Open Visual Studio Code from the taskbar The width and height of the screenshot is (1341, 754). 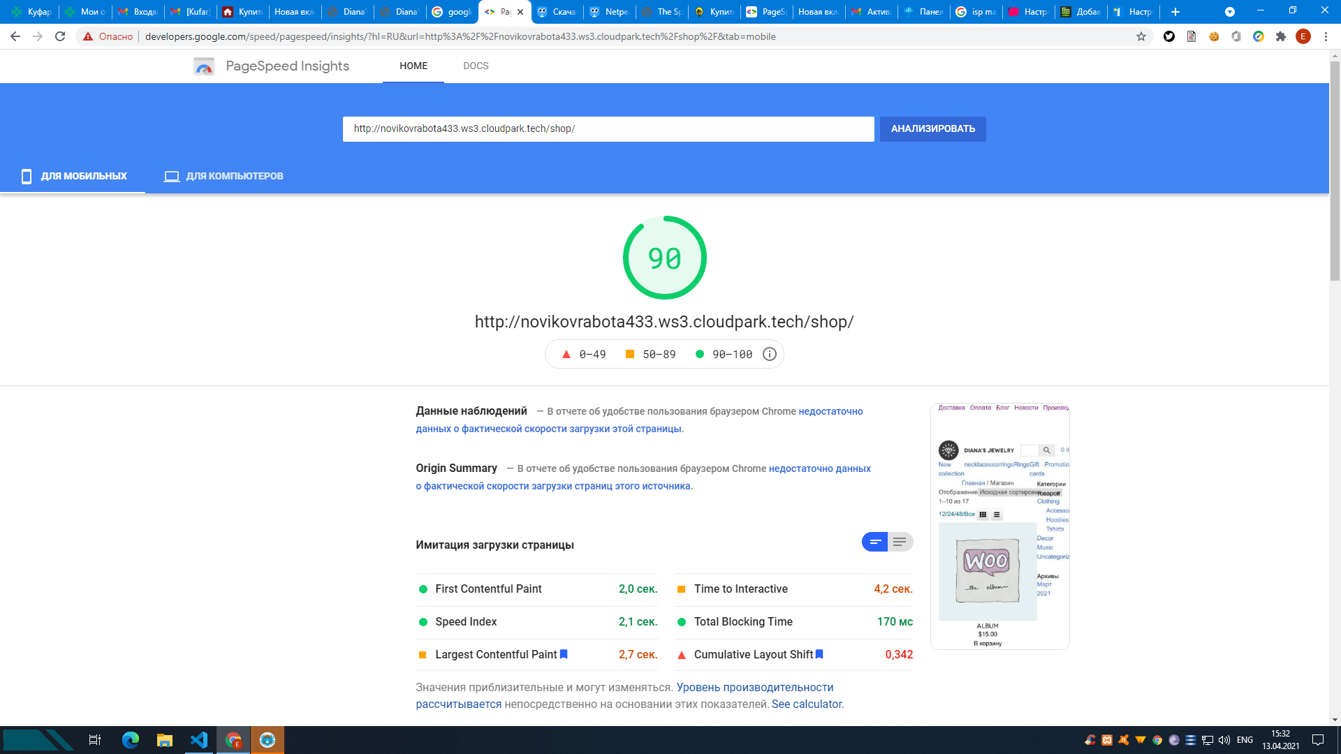pyautogui.click(x=199, y=740)
